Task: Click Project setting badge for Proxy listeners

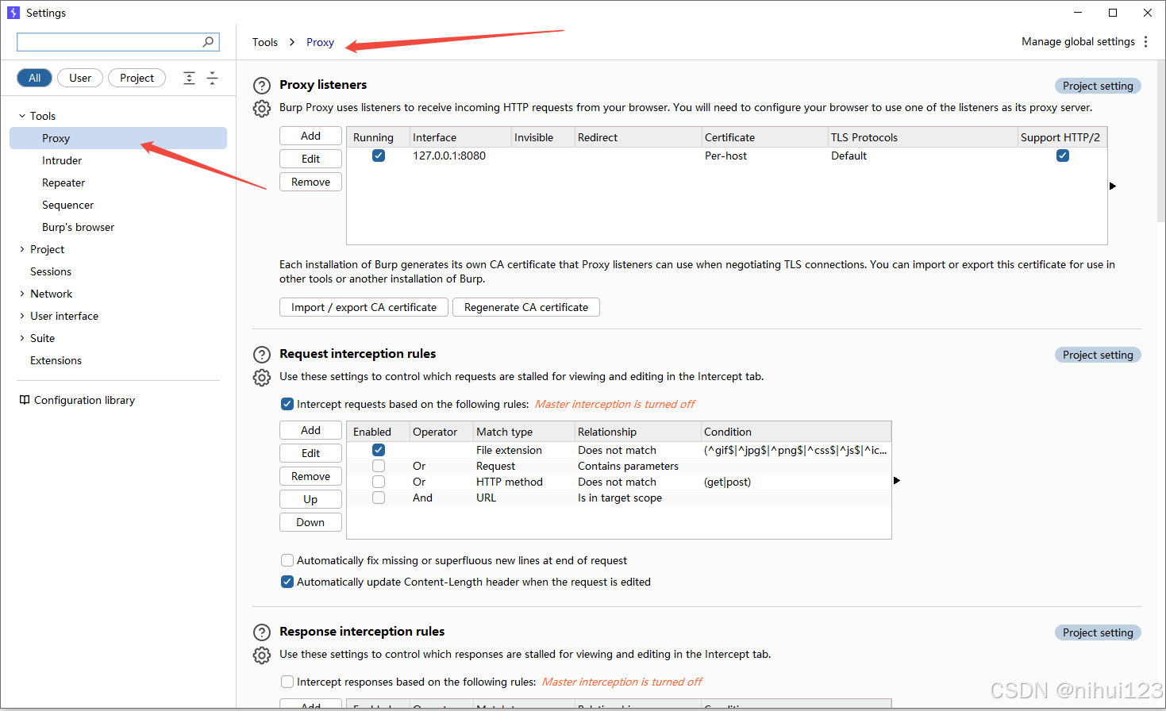Action: point(1098,86)
